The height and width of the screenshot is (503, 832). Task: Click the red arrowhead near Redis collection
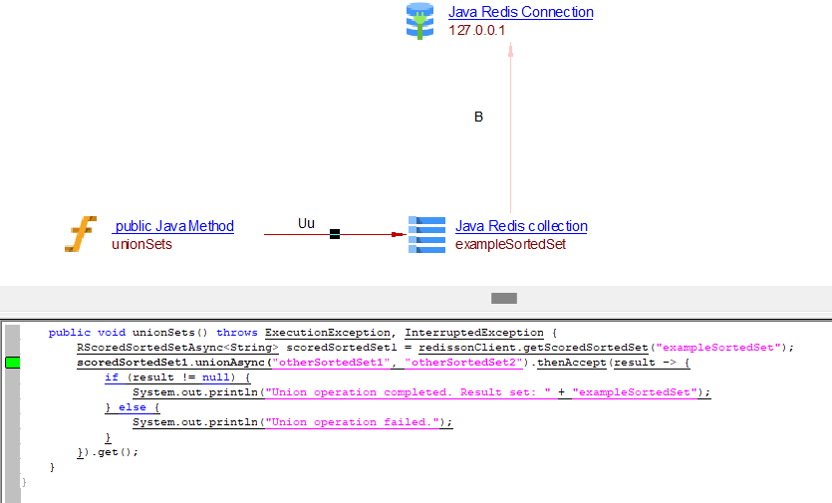(397, 235)
